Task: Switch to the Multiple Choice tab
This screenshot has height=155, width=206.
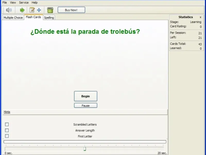Action: tap(13, 18)
